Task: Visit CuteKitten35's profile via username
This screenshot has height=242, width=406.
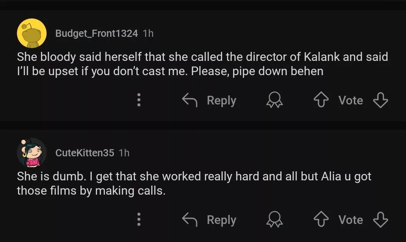Action: pyautogui.click(x=85, y=153)
